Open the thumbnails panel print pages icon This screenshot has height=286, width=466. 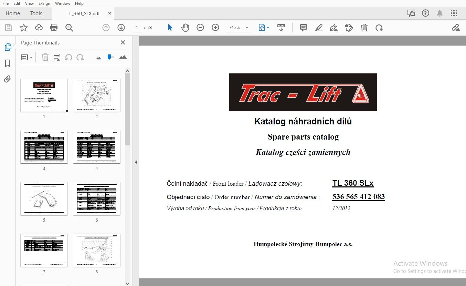[57, 58]
